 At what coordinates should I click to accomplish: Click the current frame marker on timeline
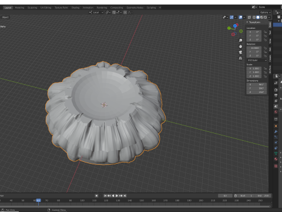pos(38,200)
